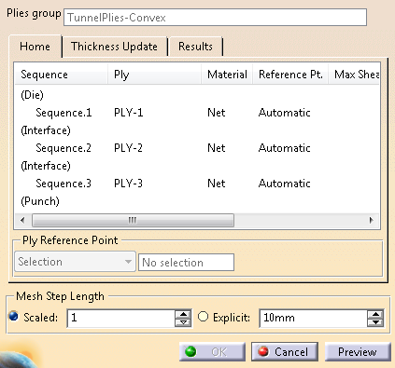The image size is (395, 368).
Task: Click the Net material cell for PLY-2
Action: [217, 148]
